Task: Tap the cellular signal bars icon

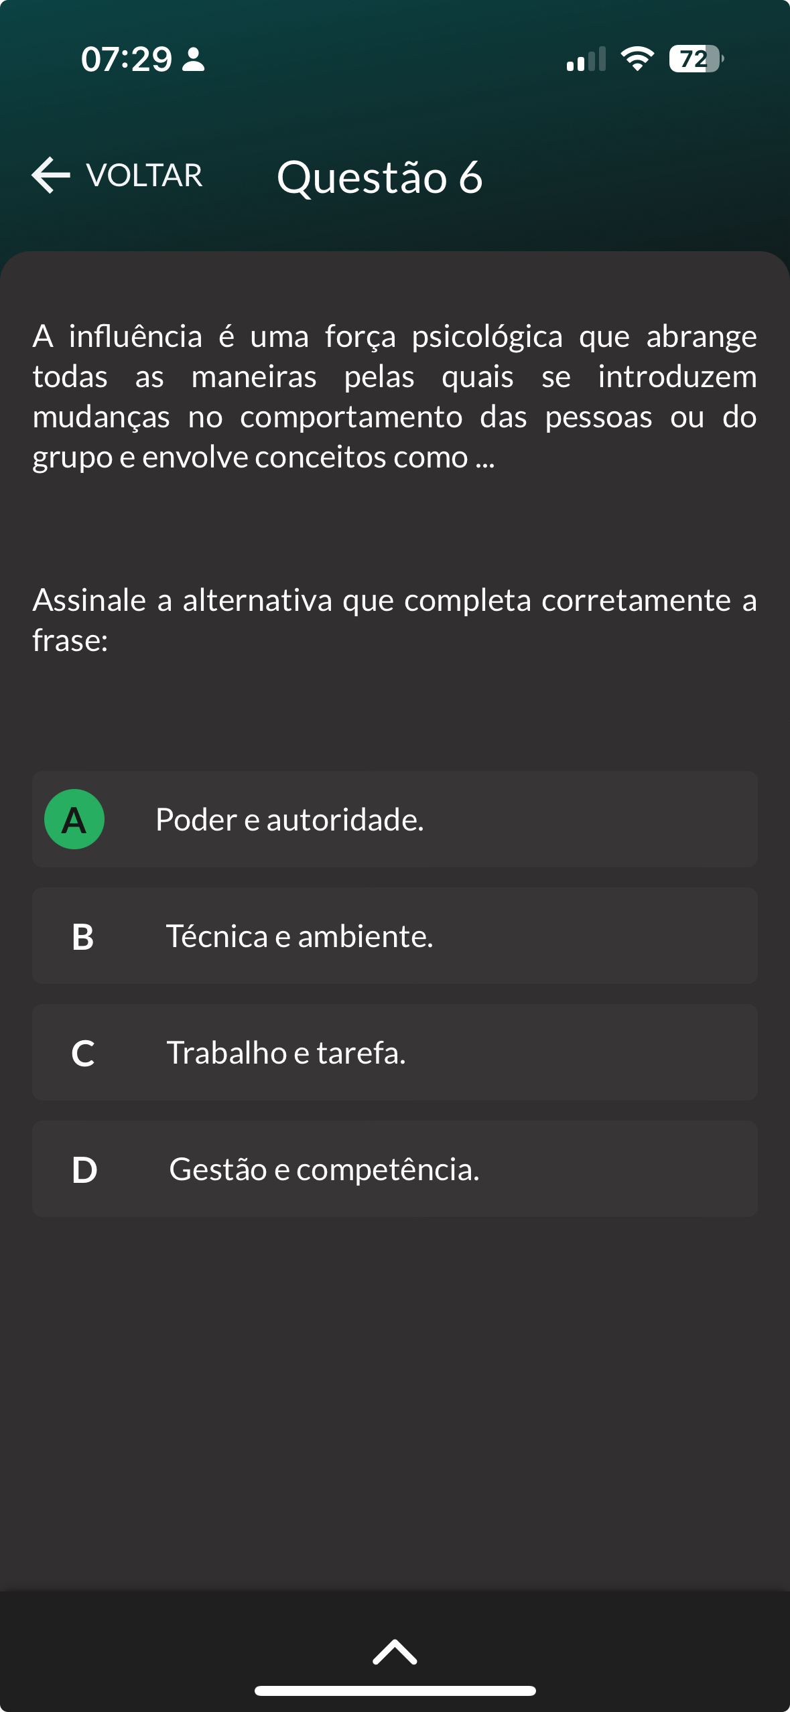Action: pyautogui.click(x=586, y=59)
